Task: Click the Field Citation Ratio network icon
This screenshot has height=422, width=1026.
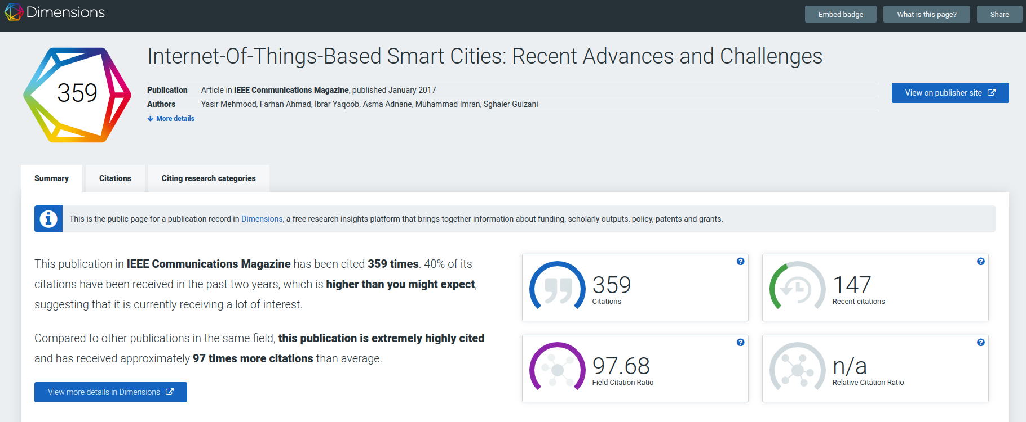Action: click(x=557, y=369)
